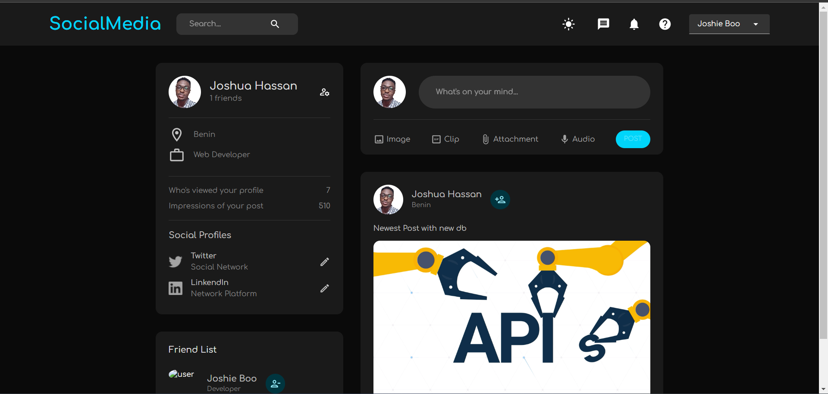Open profile settings via person-gear icon
828x394 pixels.
[x=324, y=92]
